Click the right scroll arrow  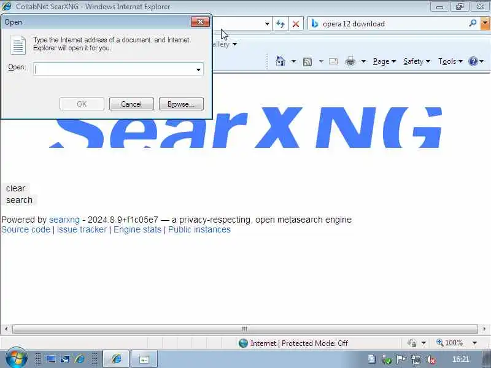[x=484, y=329]
